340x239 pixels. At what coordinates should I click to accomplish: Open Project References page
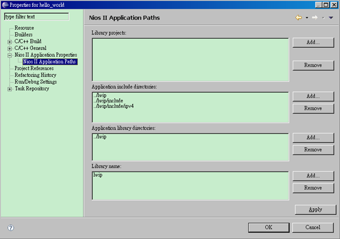pyautogui.click(x=34, y=69)
